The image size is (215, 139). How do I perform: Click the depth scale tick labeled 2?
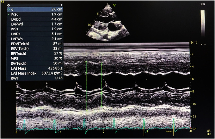pyautogui.click(x=192, y=54)
